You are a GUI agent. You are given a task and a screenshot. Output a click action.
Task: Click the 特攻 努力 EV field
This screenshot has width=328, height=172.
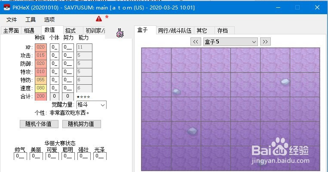coord(68,72)
